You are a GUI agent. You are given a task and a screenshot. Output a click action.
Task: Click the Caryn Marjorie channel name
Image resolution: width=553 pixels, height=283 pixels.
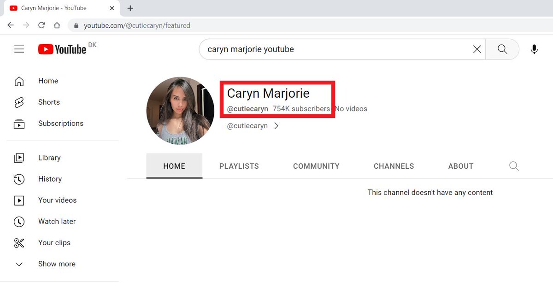coord(268,94)
